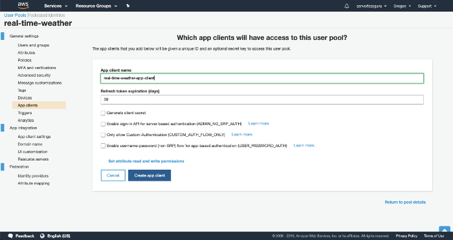The height and width of the screenshot is (240, 453).
Task: Click English (US) language selector
Action: click(59, 236)
